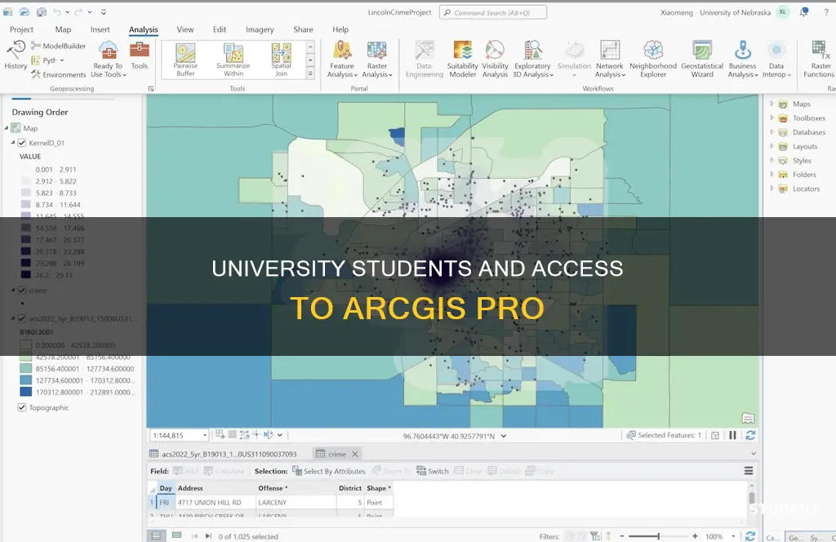Select the Summarize Within tool
836x542 pixels.
click(233, 60)
